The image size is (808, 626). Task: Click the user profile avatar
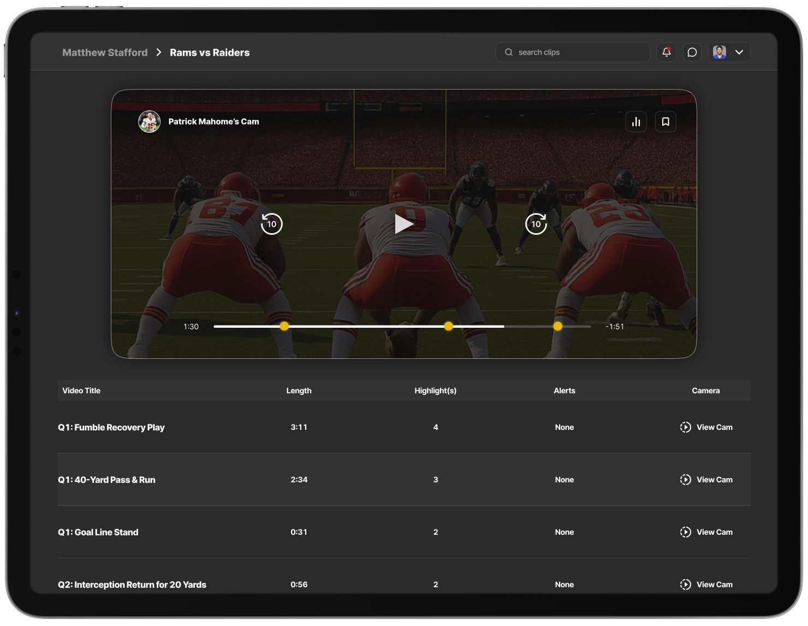[x=720, y=52]
